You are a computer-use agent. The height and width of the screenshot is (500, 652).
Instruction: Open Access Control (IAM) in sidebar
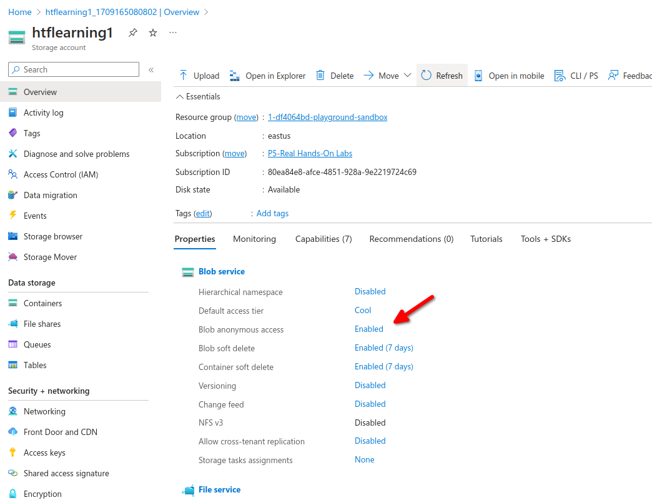(61, 174)
